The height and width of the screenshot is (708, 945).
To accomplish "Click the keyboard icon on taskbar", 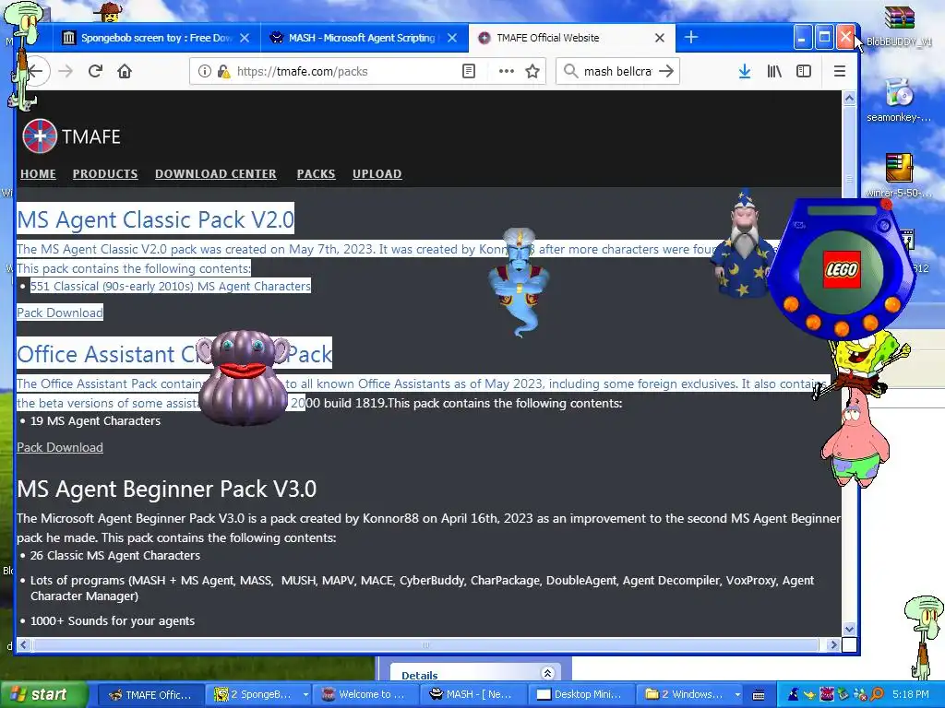I will point(759,694).
